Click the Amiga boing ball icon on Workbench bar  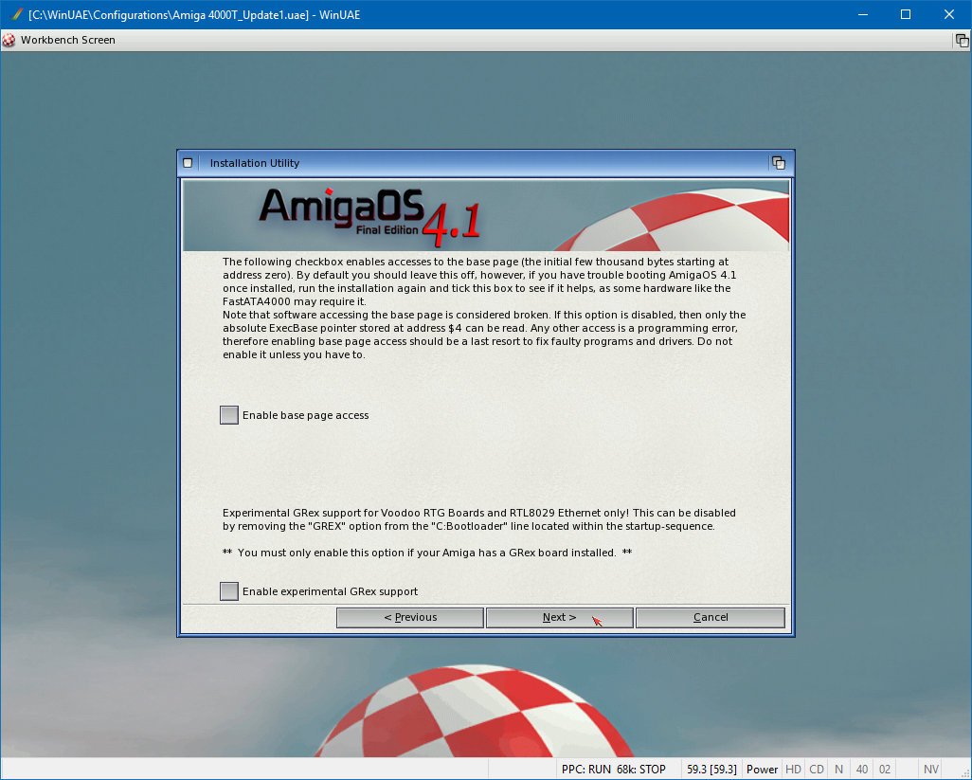point(9,40)
